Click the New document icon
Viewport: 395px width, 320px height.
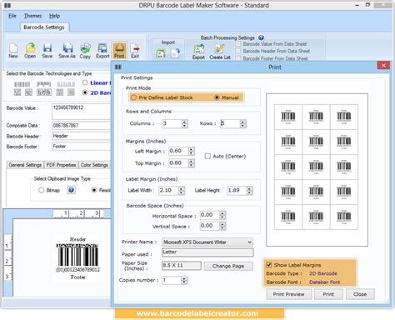click(13, 48)
